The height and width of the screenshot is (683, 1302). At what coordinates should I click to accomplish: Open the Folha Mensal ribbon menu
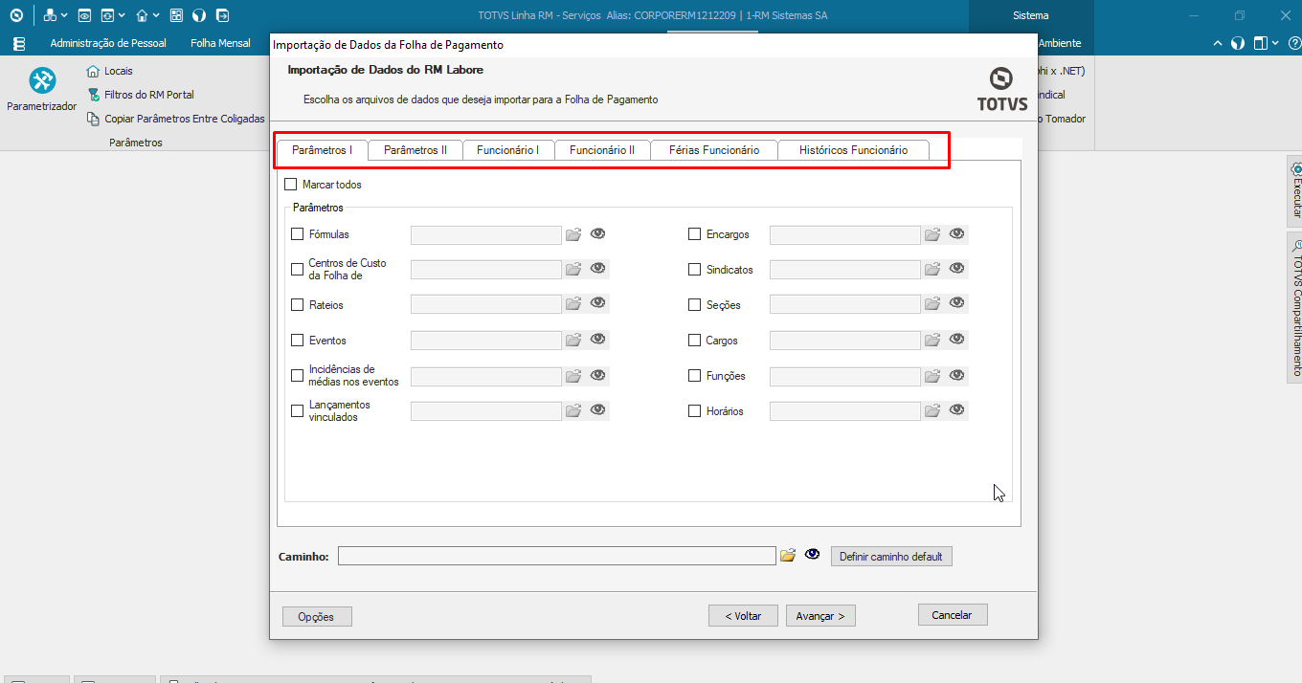(220, 43)
